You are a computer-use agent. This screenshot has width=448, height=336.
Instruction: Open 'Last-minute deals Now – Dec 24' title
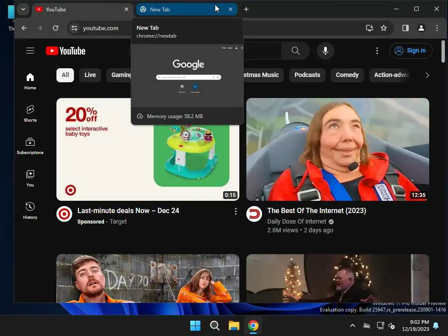pyautogui.click(x=128, y=210)
